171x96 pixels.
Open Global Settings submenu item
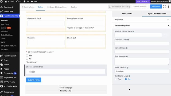click(7, 35)
